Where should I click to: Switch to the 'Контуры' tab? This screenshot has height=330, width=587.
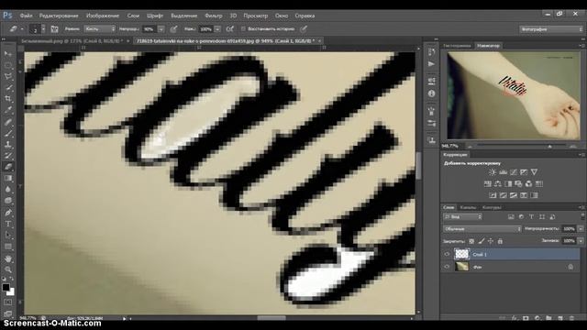pyautogui.click(x=492, y=207)
